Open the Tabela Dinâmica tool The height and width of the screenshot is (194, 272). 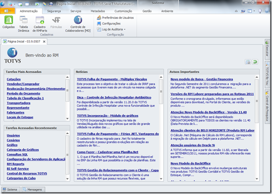[23, 24]
